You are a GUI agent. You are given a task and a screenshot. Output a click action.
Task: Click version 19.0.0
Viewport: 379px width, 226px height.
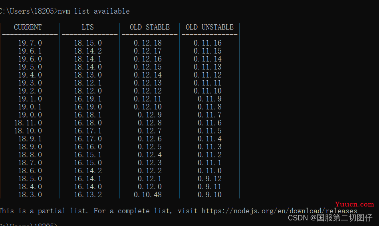pos(30,115)
